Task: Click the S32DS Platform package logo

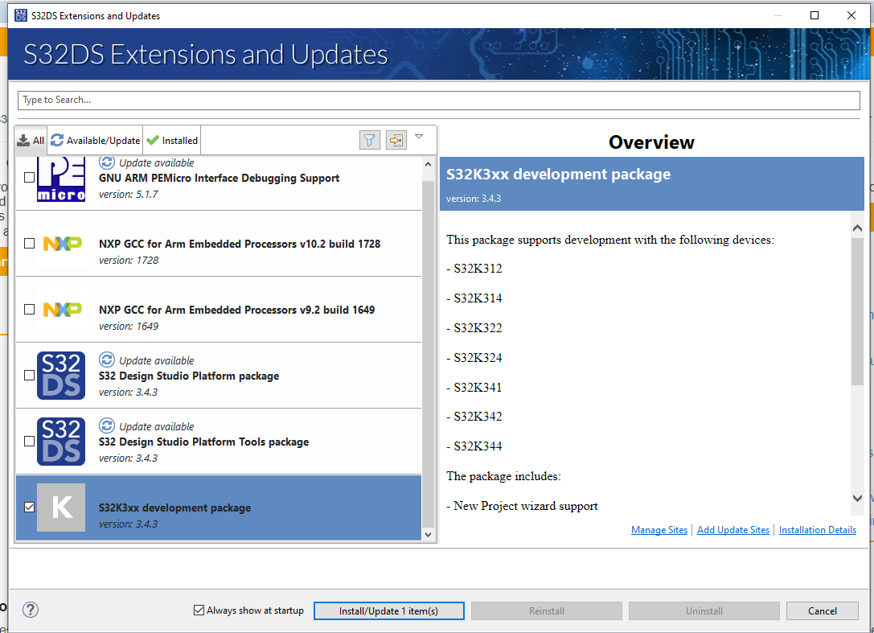Action: [61, 375]
